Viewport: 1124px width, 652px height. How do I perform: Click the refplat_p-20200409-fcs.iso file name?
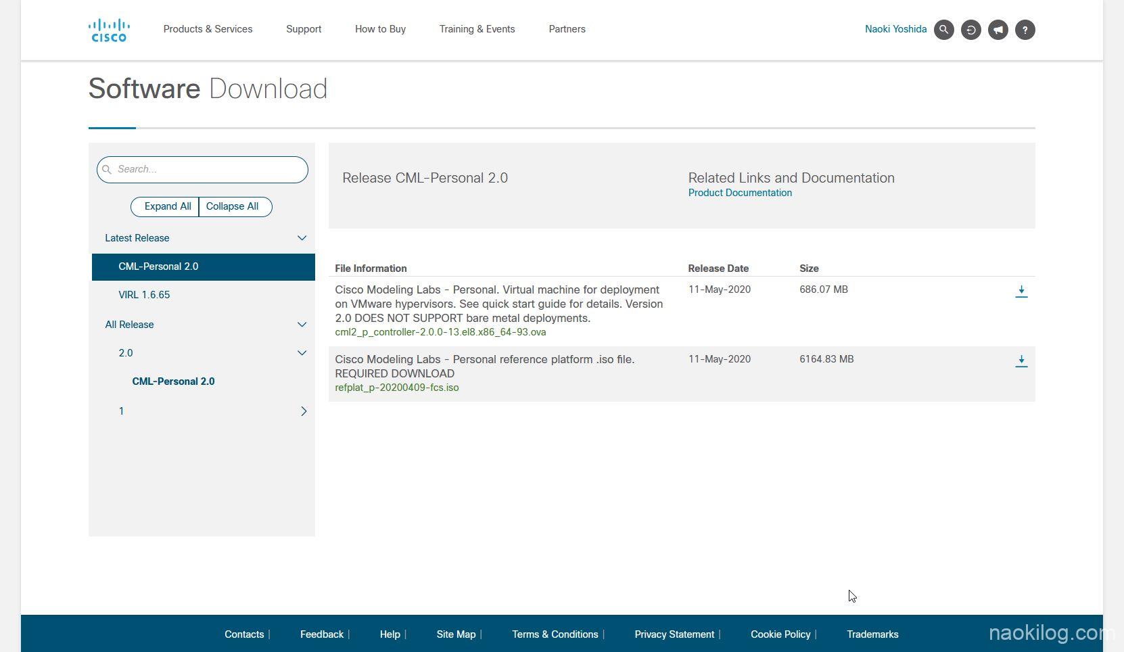[x=397, y=388]
